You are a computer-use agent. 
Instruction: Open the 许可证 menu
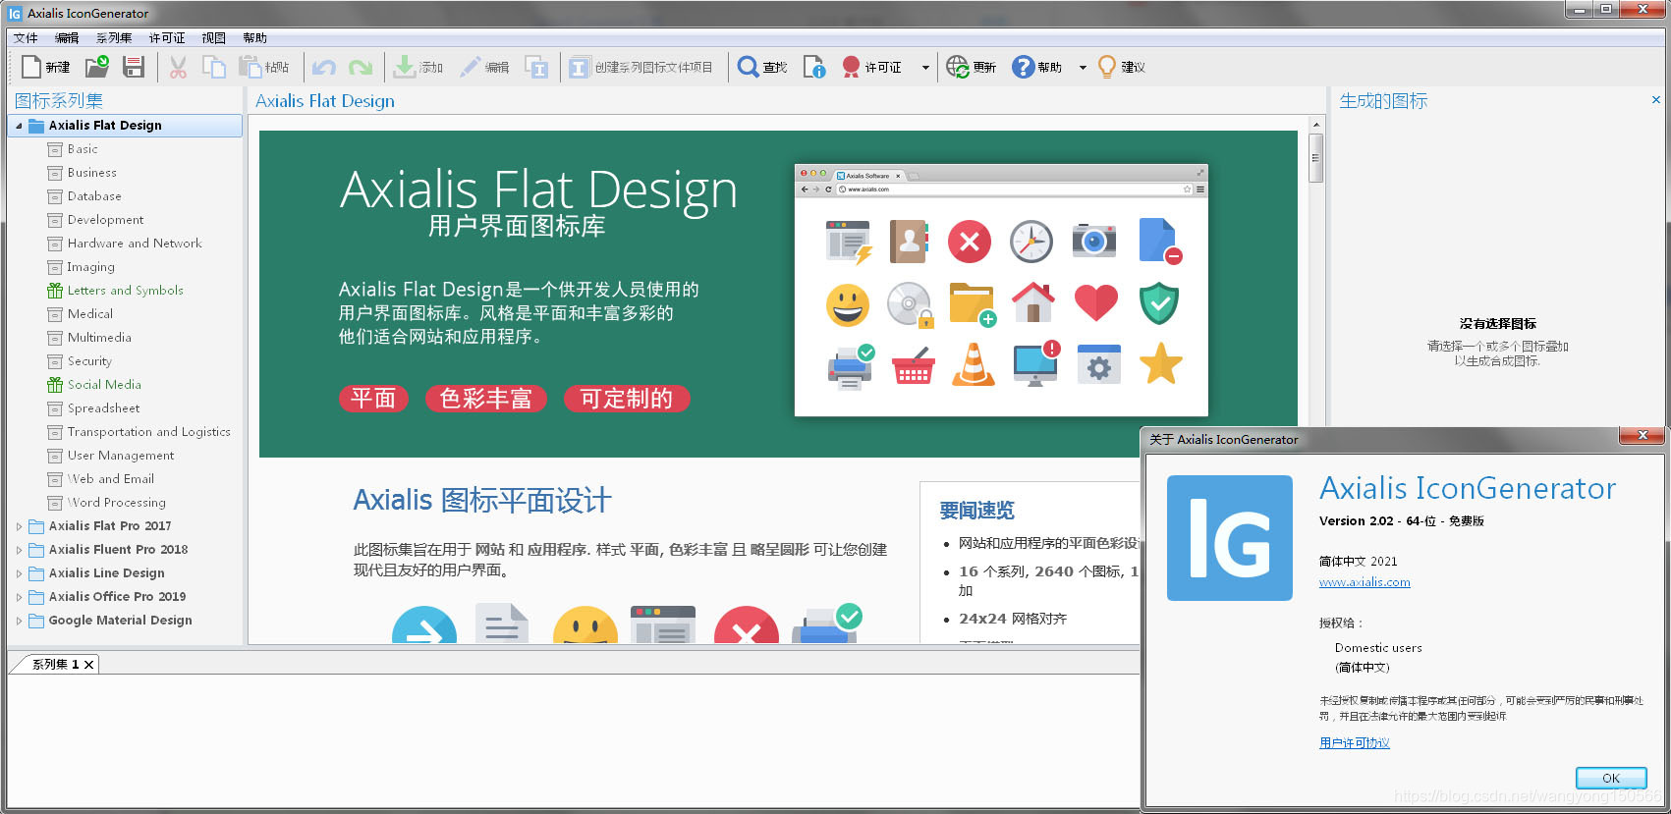coord(167,38)
